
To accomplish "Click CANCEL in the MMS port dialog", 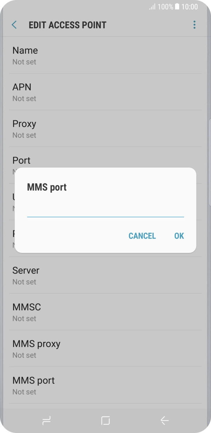I will (x=142, y=236).
